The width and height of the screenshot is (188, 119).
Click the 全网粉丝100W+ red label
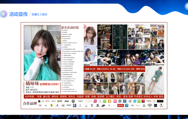[x=49, y=84]
